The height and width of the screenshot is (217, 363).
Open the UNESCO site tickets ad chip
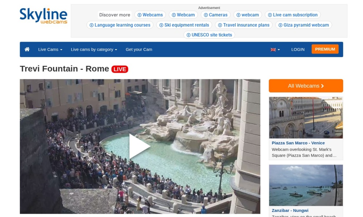coord(209,35)
